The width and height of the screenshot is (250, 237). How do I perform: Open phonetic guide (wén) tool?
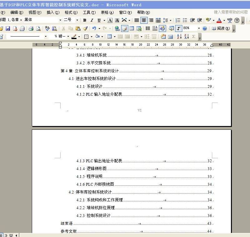[230, 20]
